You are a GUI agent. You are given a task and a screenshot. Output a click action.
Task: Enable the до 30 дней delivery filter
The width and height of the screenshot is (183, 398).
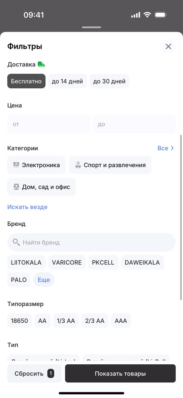109,81
